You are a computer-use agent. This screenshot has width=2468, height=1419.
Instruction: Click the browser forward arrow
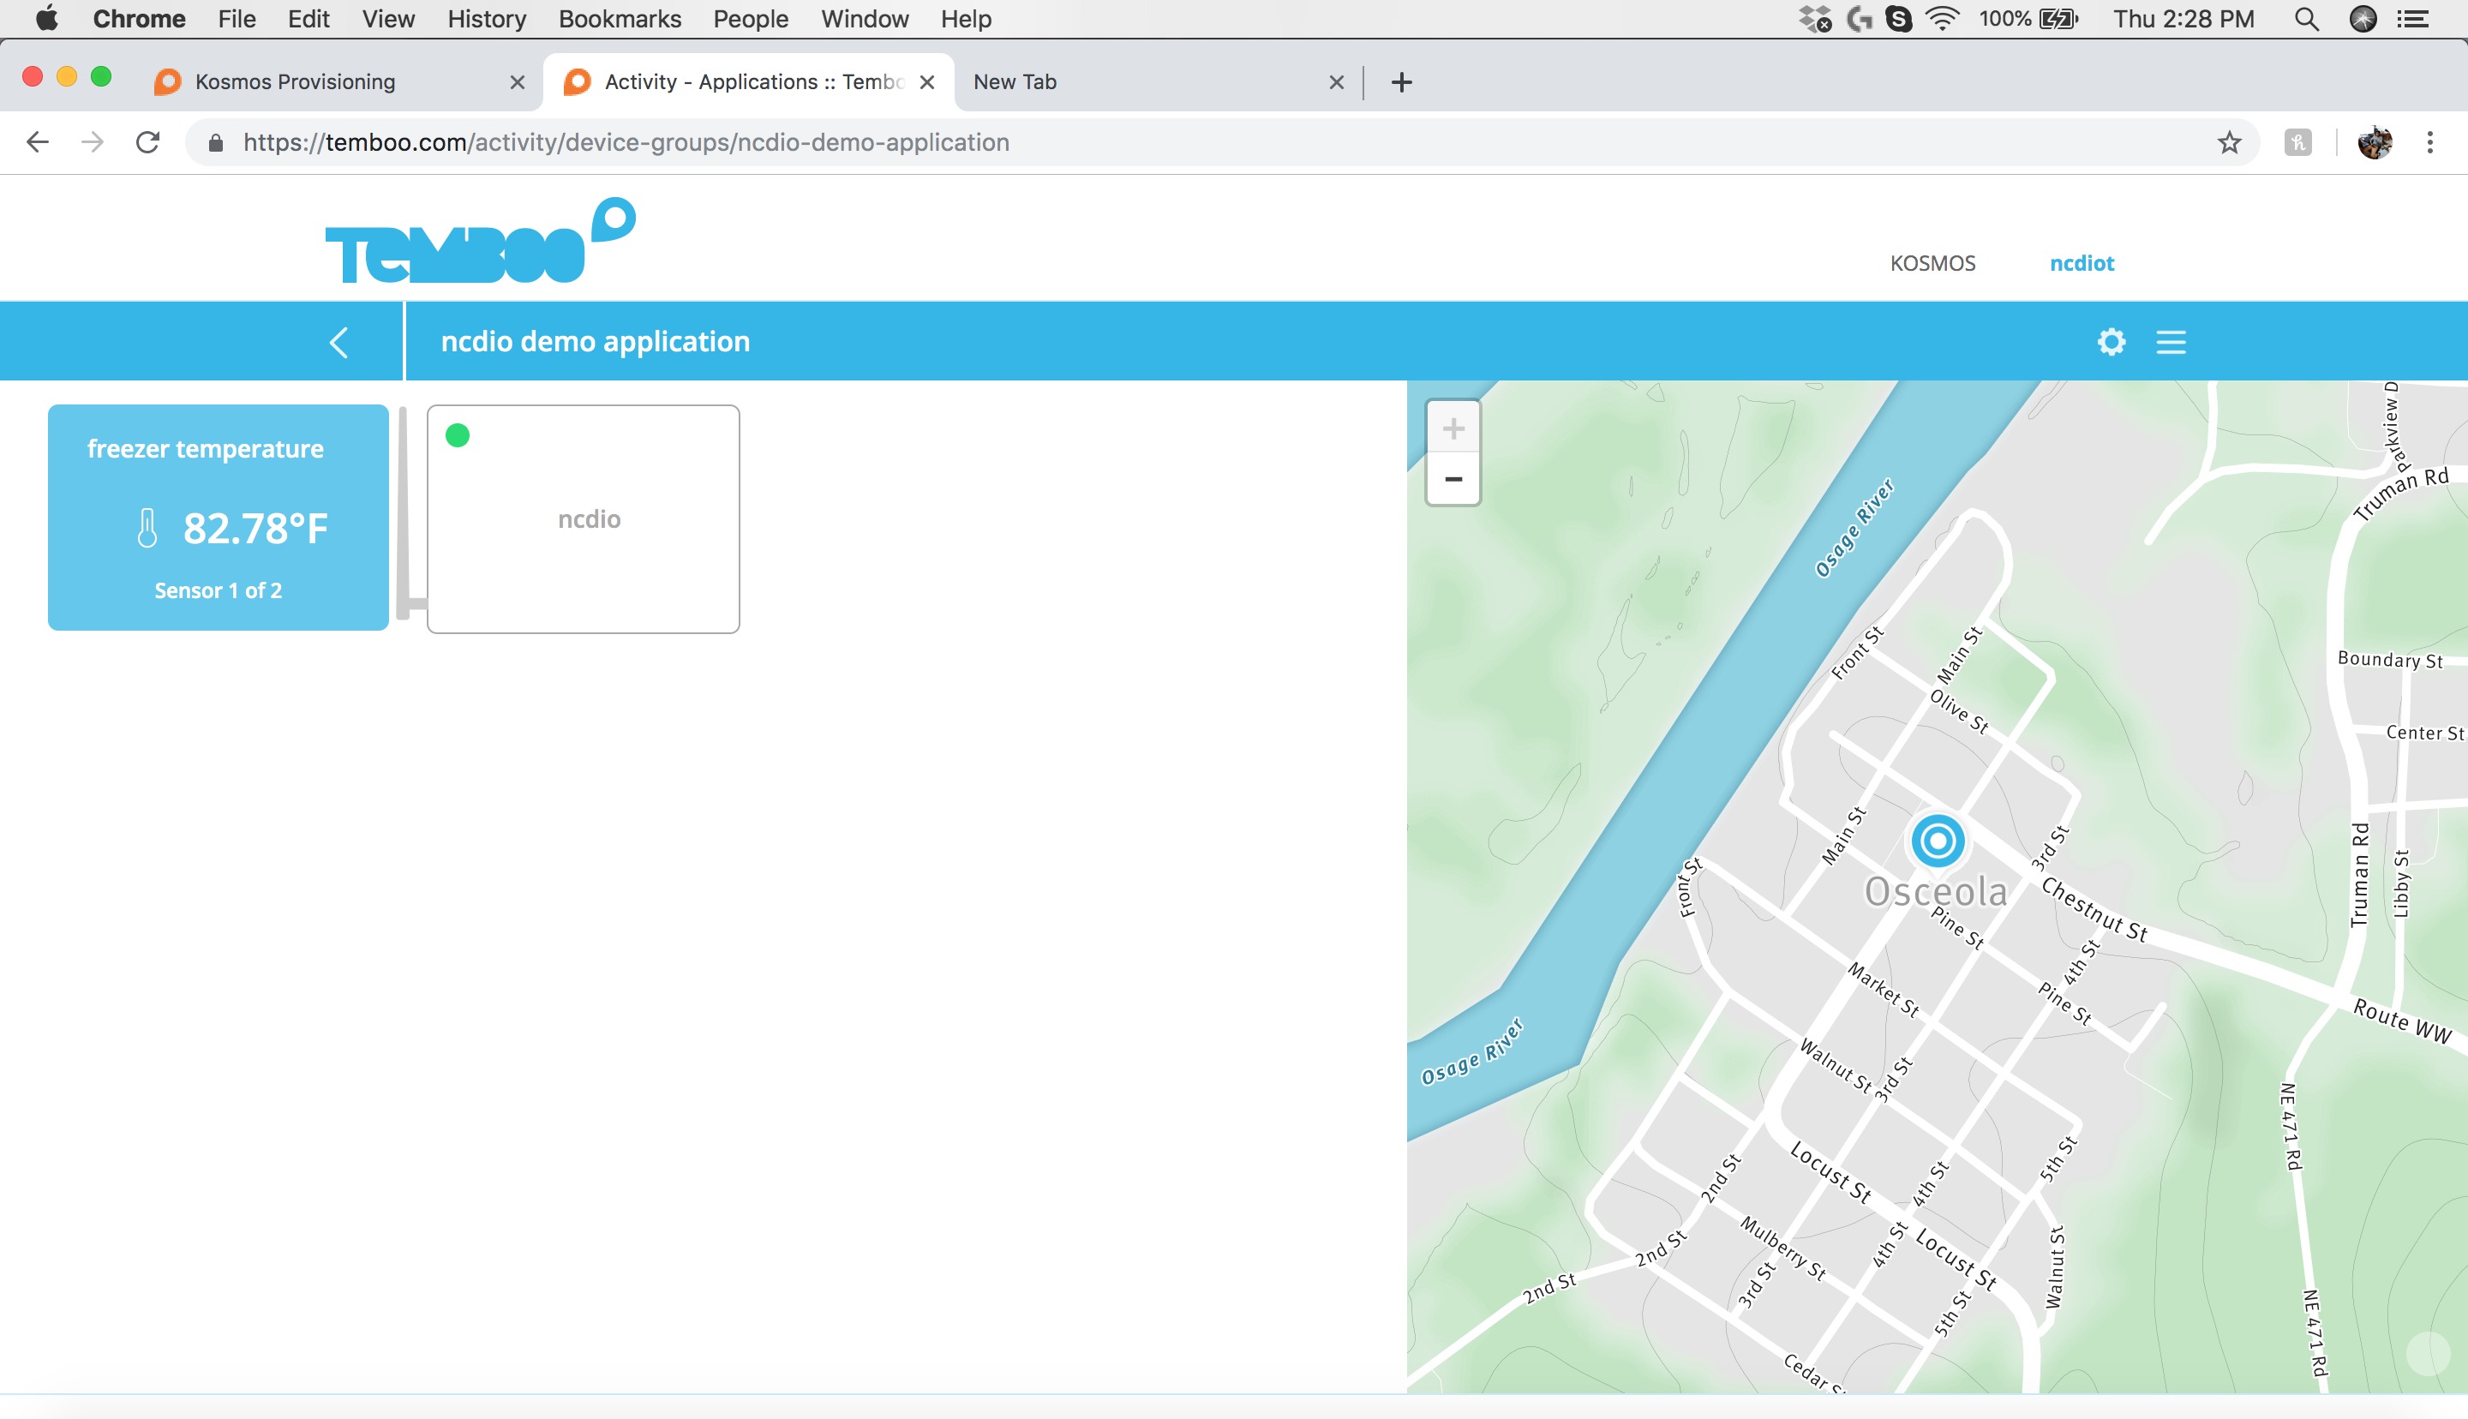click(93, 142)
